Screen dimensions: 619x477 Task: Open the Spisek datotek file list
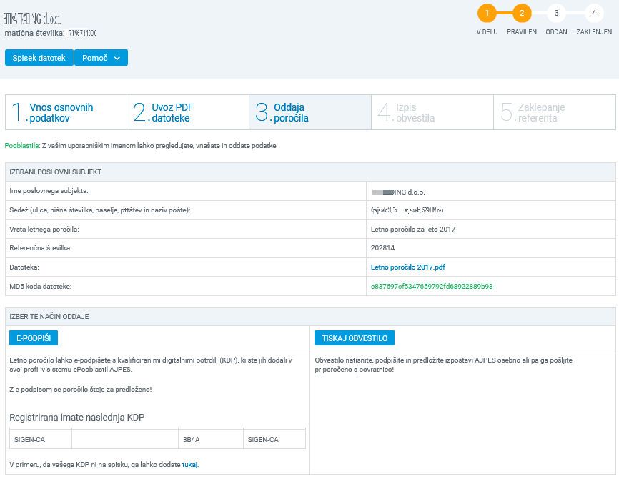tap(39, 58)
